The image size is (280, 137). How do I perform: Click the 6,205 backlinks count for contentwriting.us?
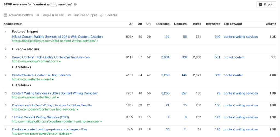pos(165,93)
